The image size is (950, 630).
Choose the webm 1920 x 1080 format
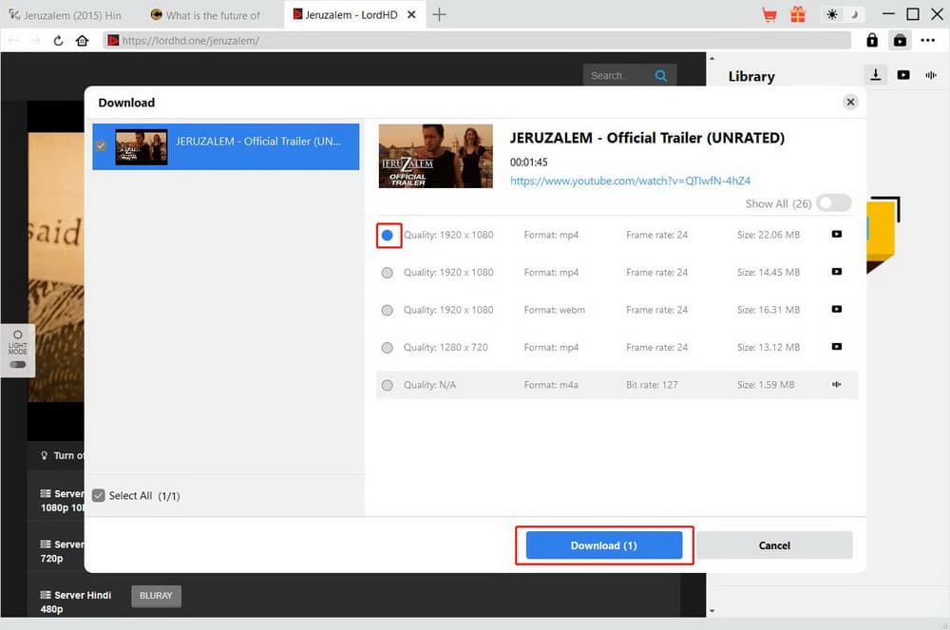[387, 310]
